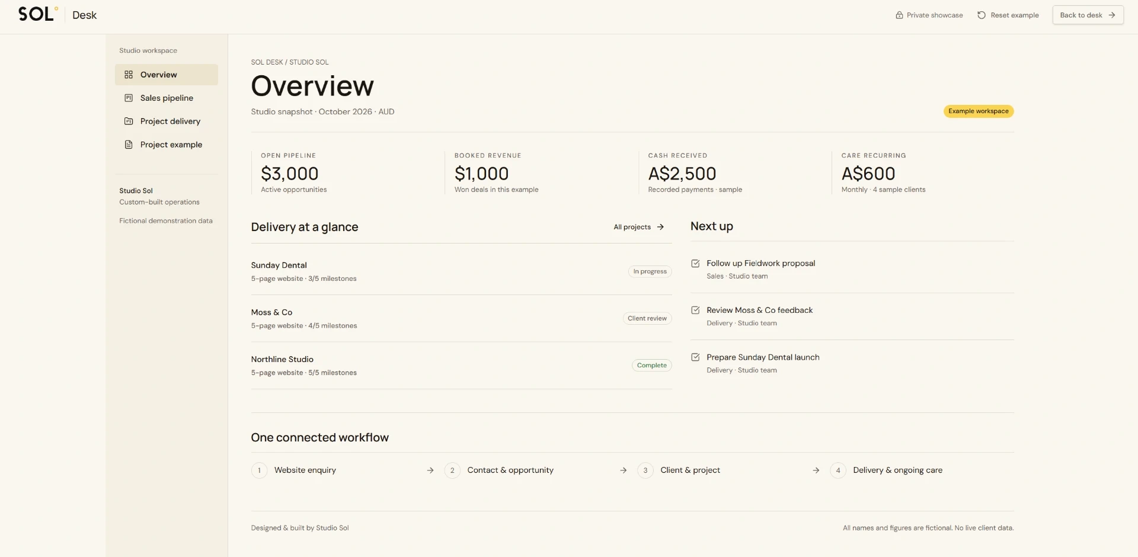Click the Example workspace yellow badge
The image size is (1138, 557).
click(979, 111)
